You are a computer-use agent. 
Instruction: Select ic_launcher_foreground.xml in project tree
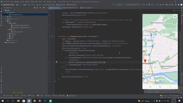(x=20, y=27)
